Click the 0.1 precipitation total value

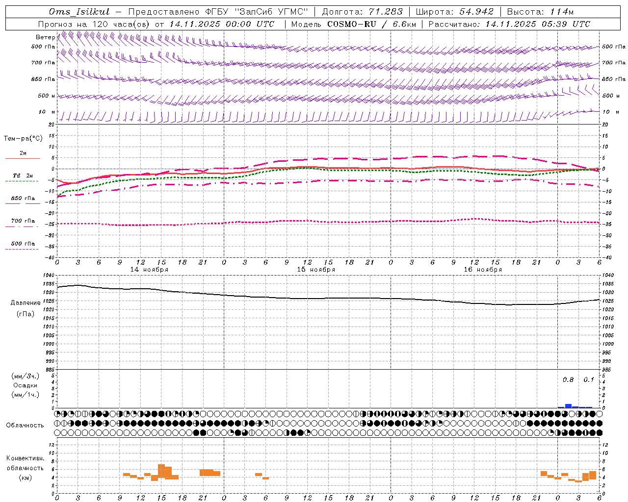(589, 380)
